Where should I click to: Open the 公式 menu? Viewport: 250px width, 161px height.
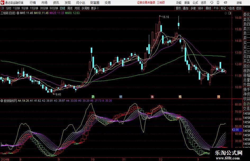click(195, 3)
